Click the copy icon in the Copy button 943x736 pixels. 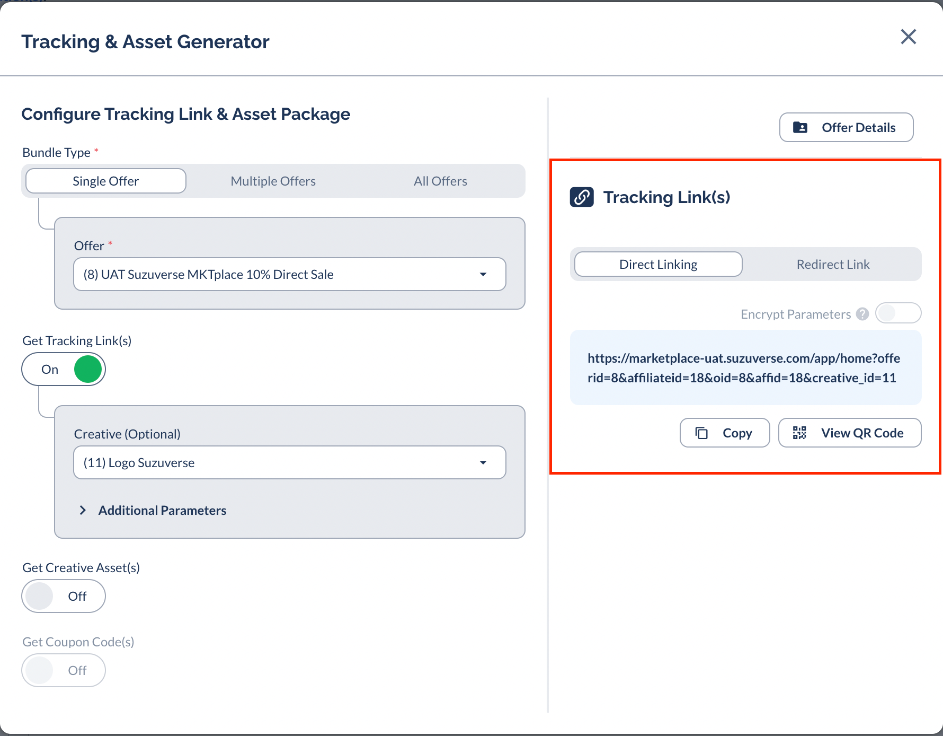[x=701, y=433]
